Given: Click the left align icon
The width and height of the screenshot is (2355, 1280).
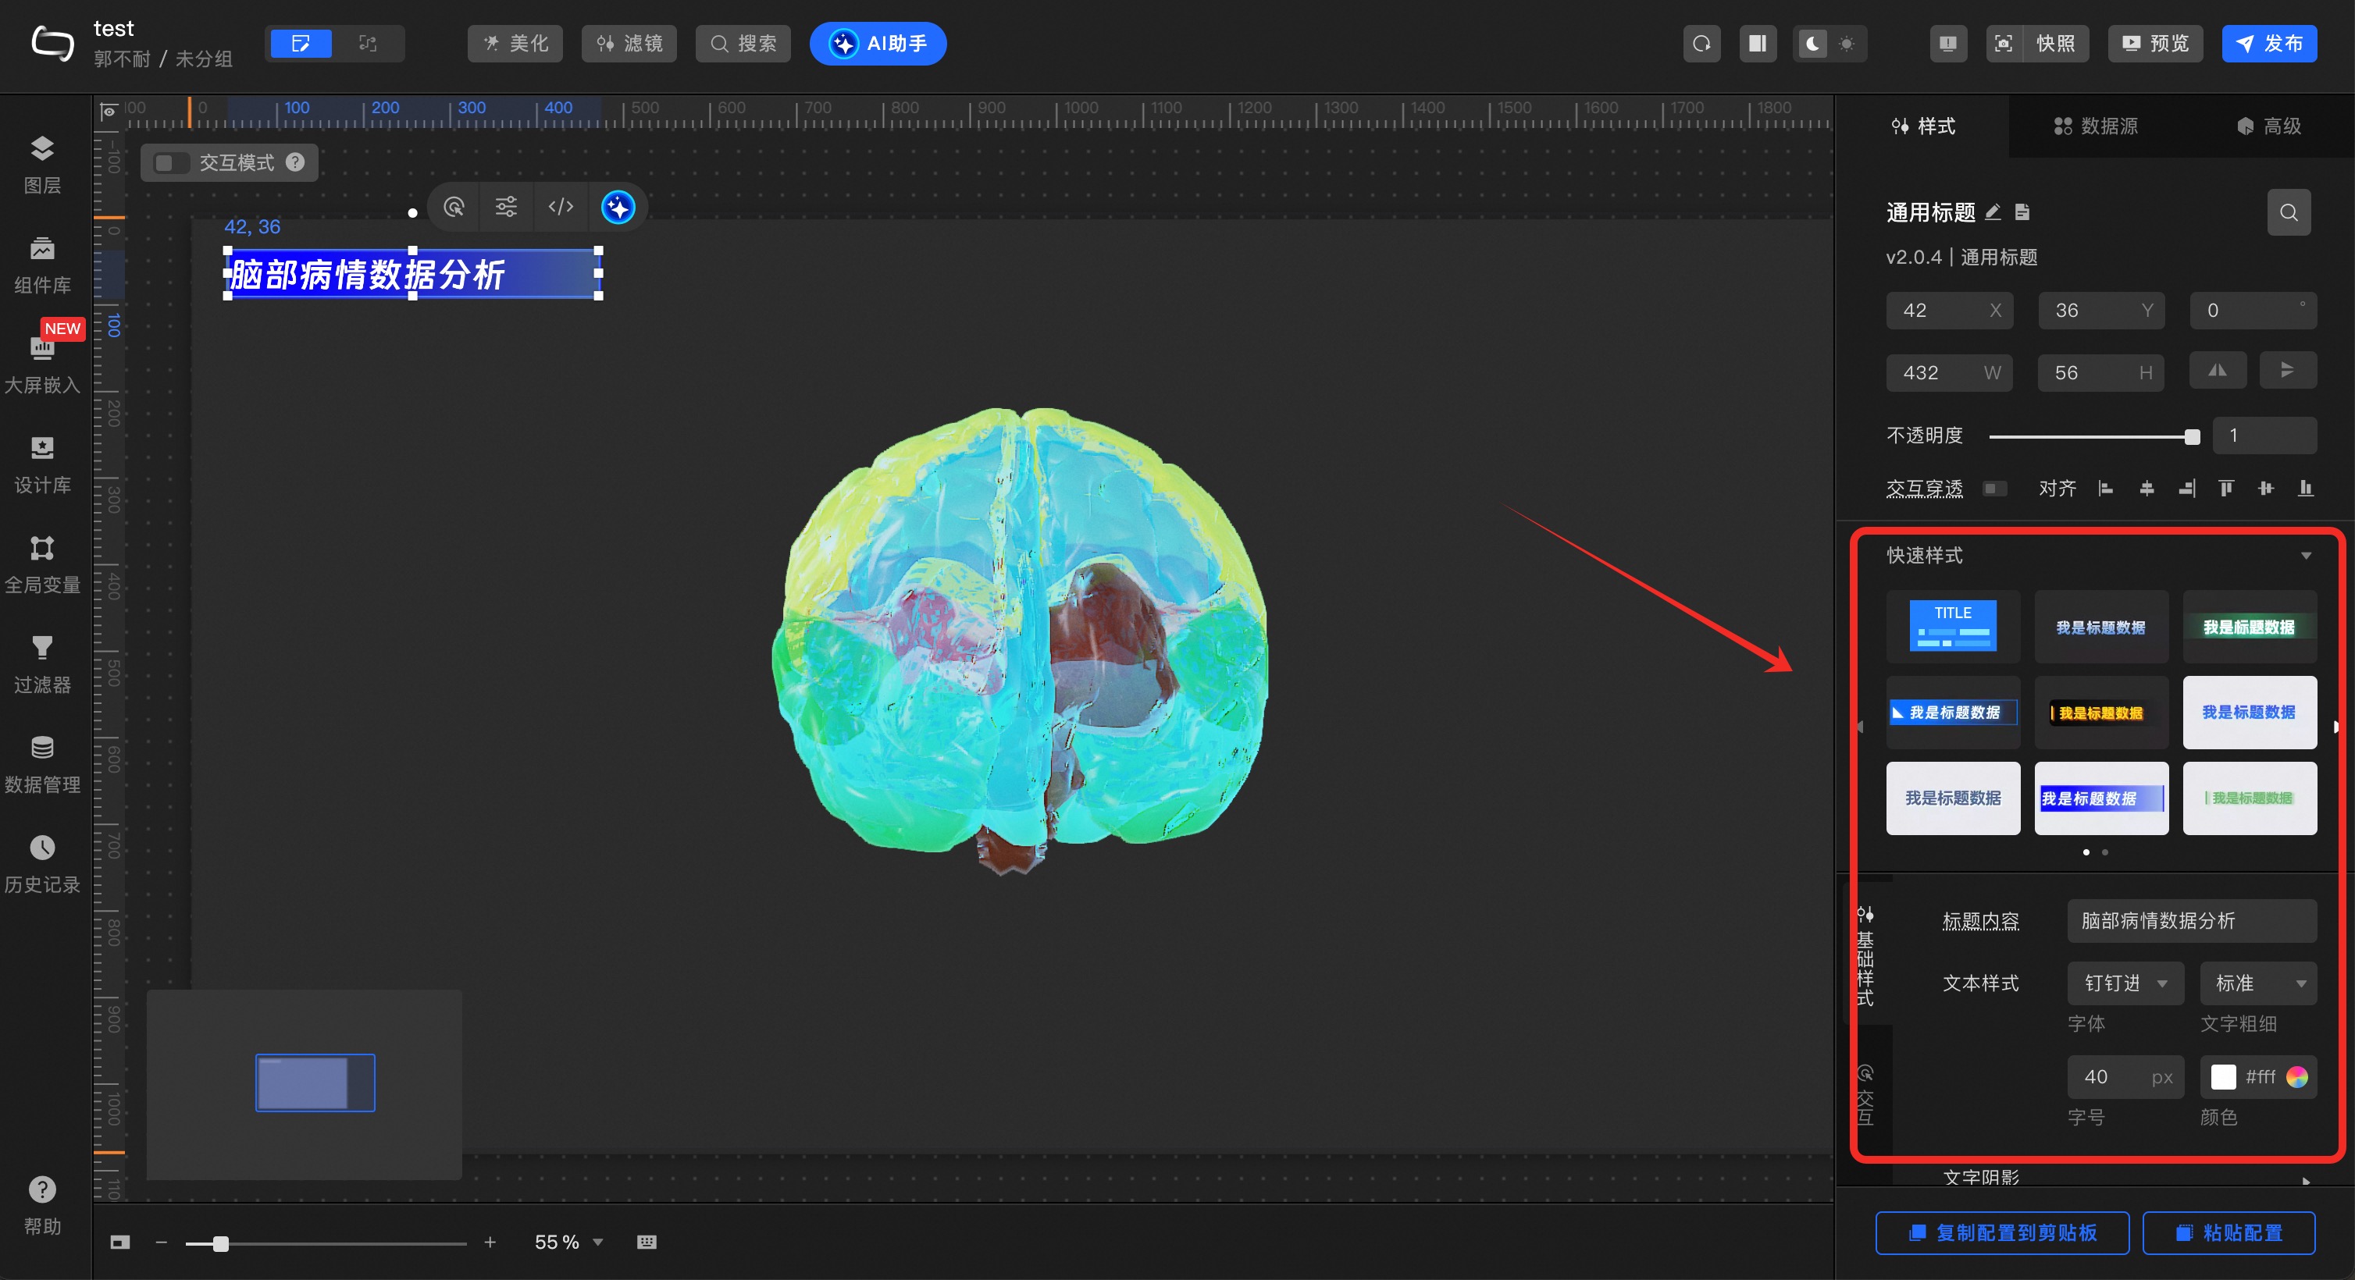Looking at the screenshot, I should coord(2107,489).
